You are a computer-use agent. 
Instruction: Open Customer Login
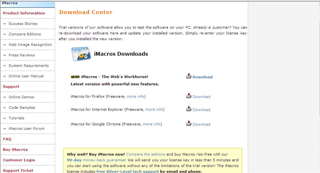point(19,160)
